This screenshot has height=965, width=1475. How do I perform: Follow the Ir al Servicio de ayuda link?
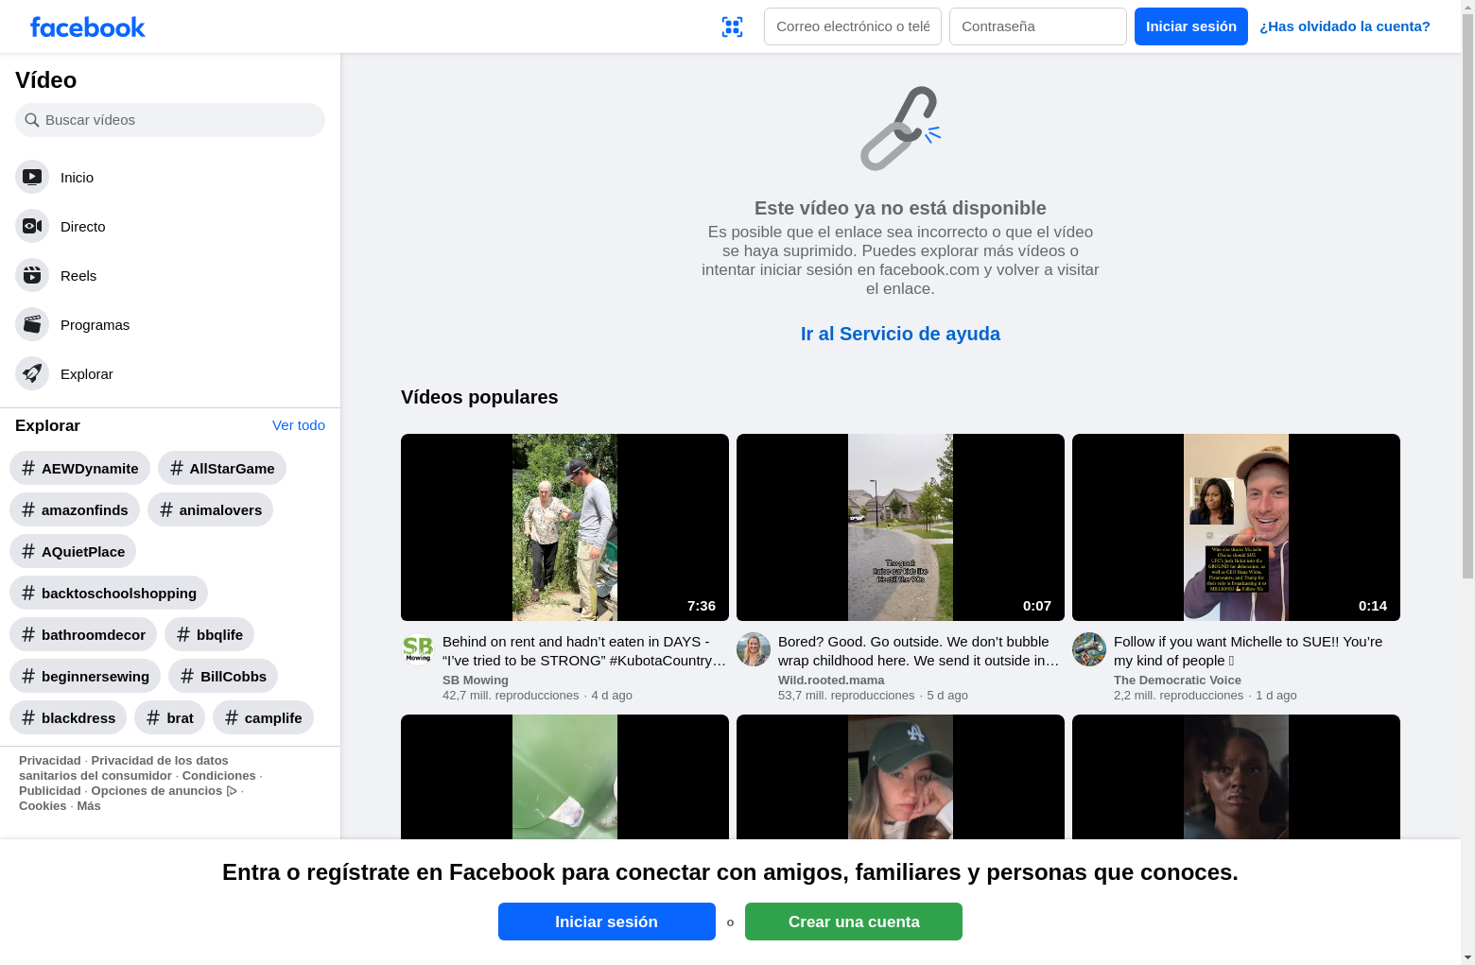pos(900,334)
